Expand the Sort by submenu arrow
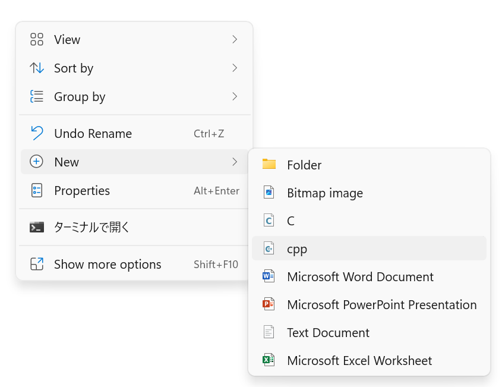Screen dimensions: 502x387 click(235, 68)
